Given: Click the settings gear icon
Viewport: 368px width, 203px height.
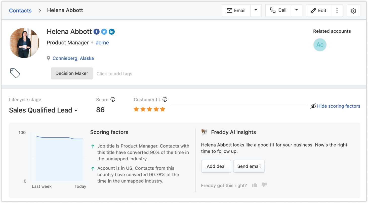Looking at the screenshot, I should tap(353, 11).
